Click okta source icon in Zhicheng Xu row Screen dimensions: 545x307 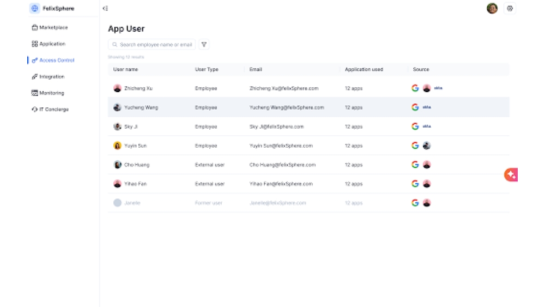438,88
